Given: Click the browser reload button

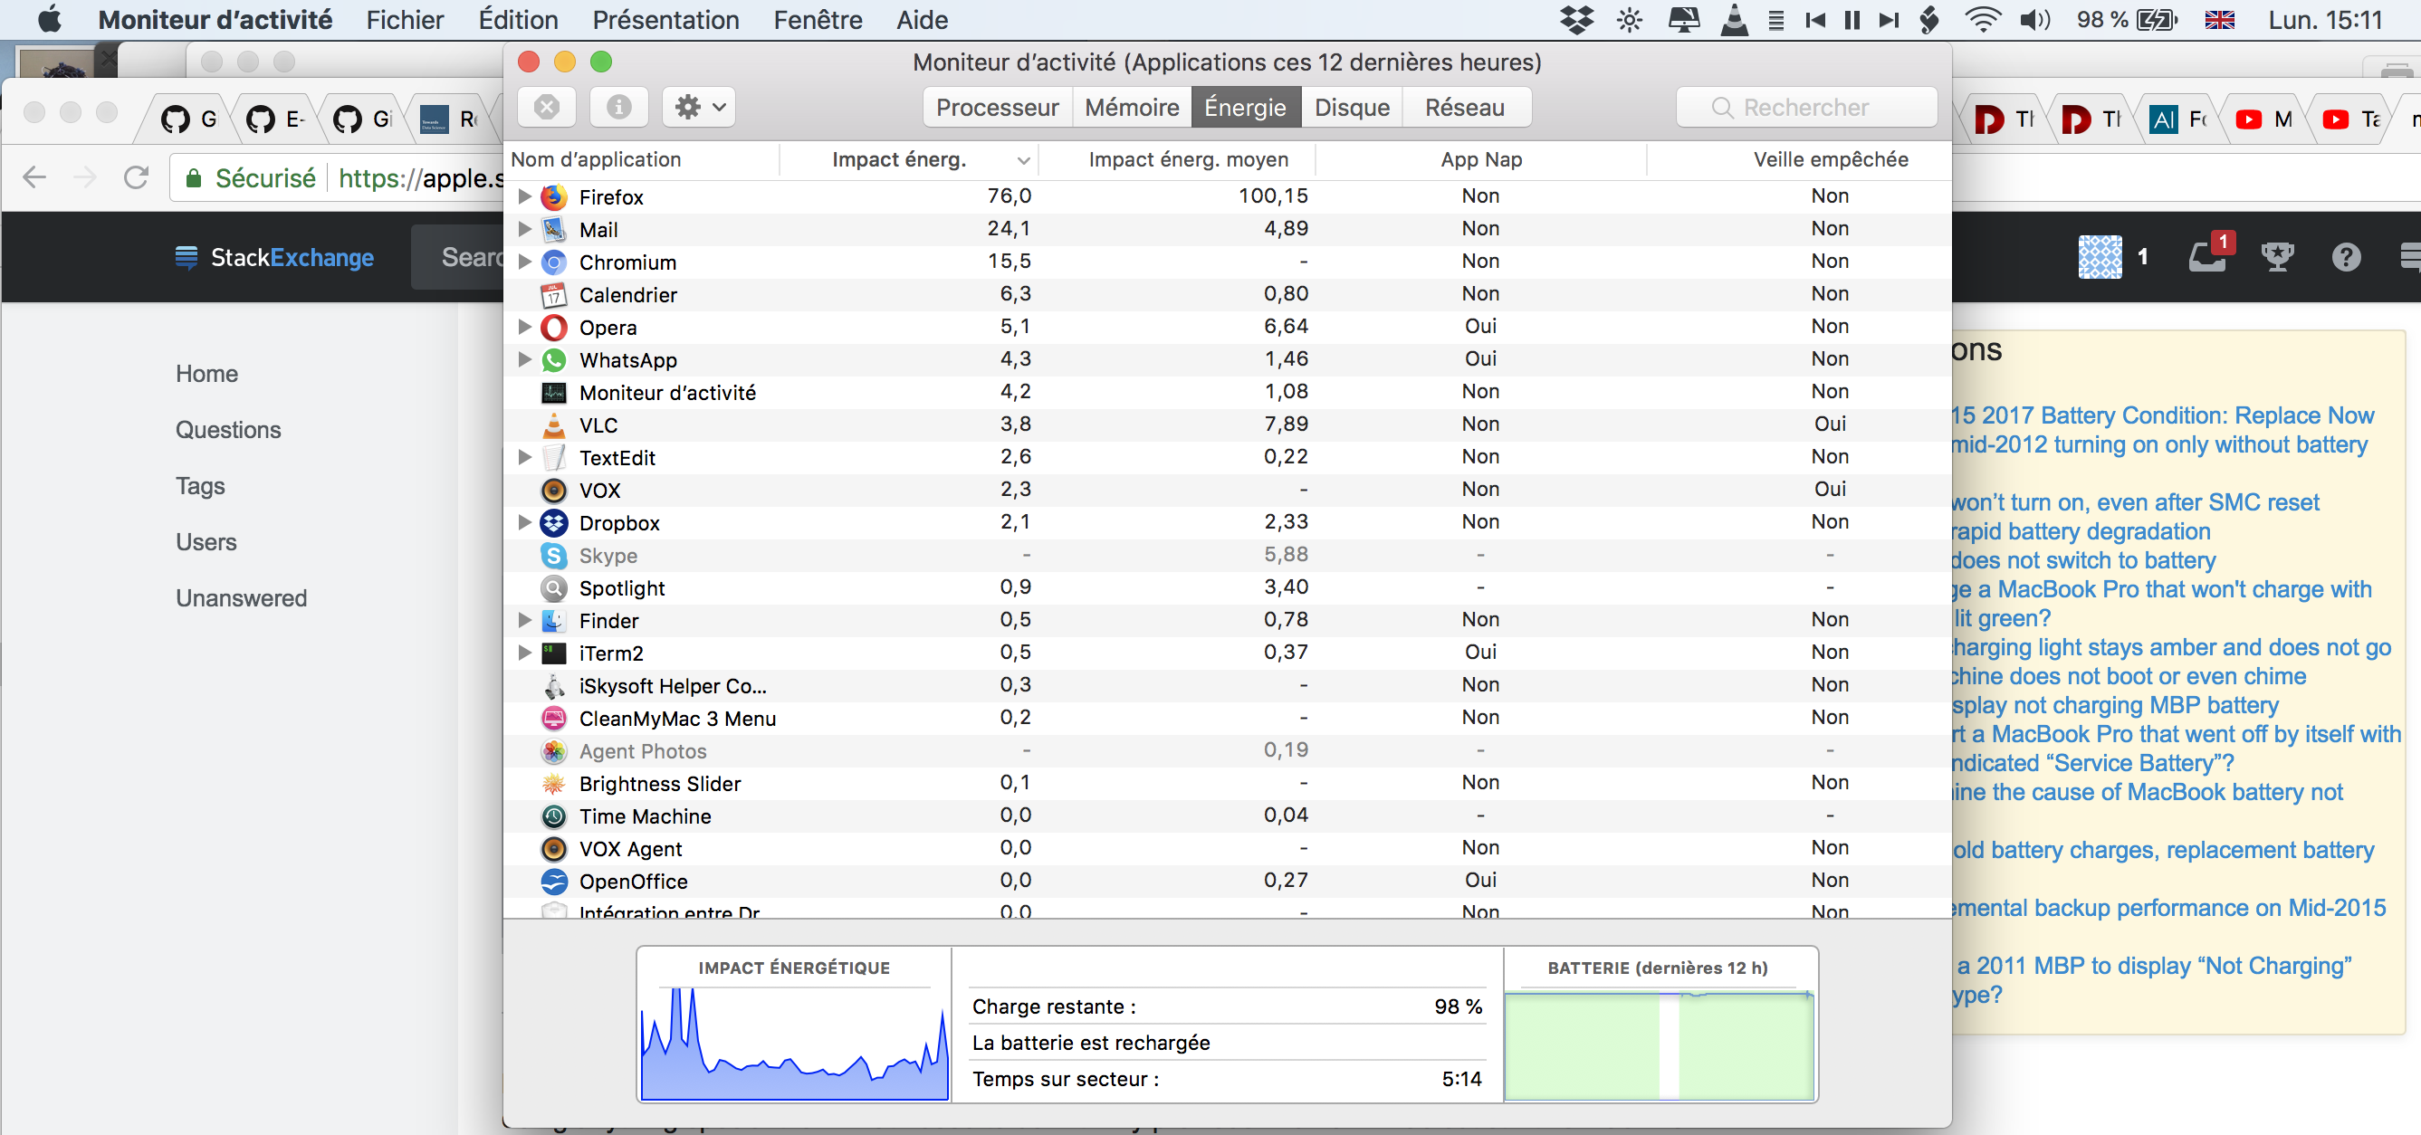Looking at the screenshot, I should point(137,176).
